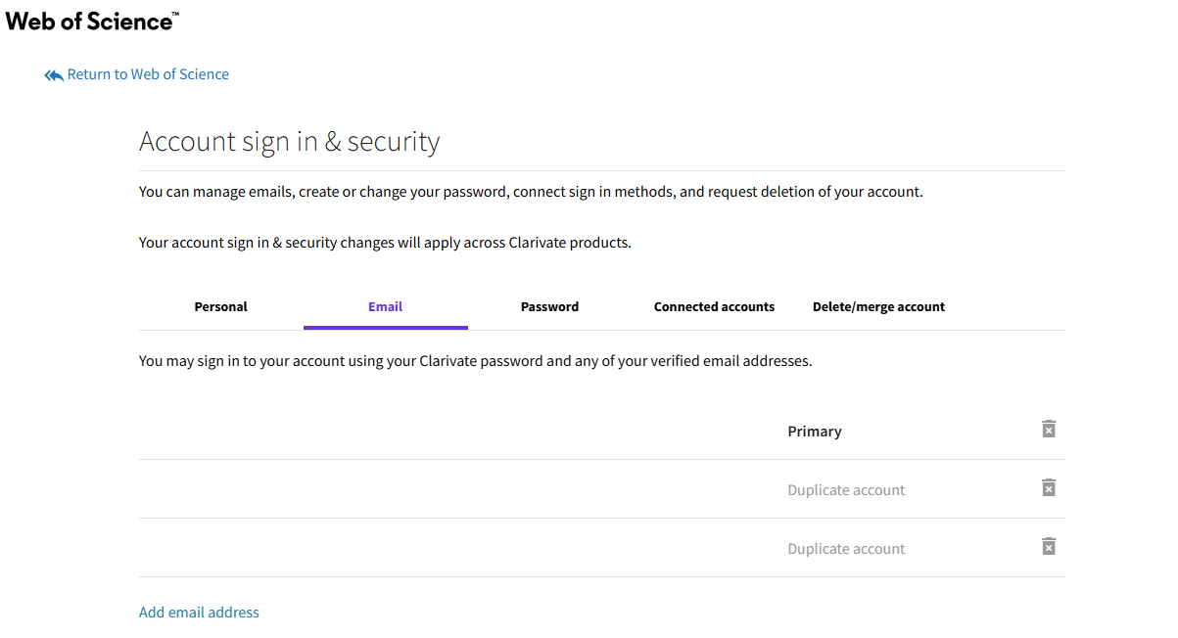The image size is (1178, 638).
Task: Open the Personal tab
Action: pyautogui.click(x=220, y=307)
